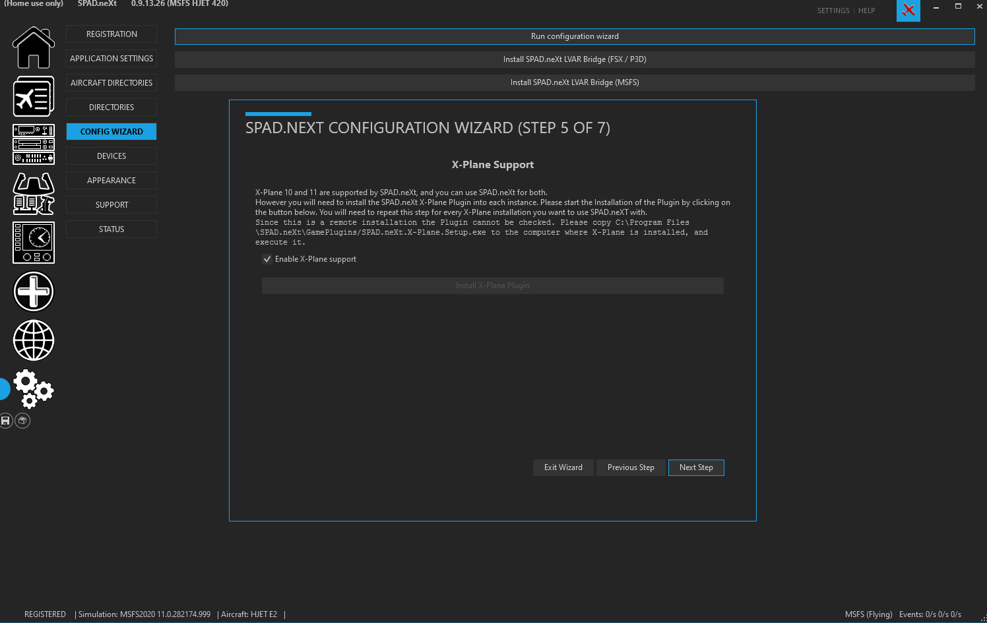Click Install SPAD.neXt LVAR Bridge (MSFS)
The image size is (987, 623).
pos(575,82)
